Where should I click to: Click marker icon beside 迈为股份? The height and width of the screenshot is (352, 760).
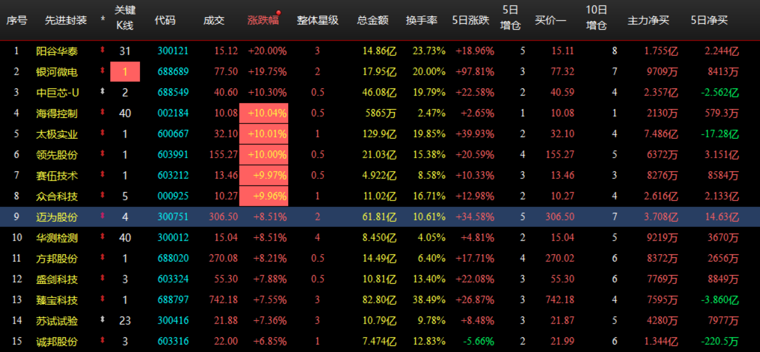tap(103, 217)
